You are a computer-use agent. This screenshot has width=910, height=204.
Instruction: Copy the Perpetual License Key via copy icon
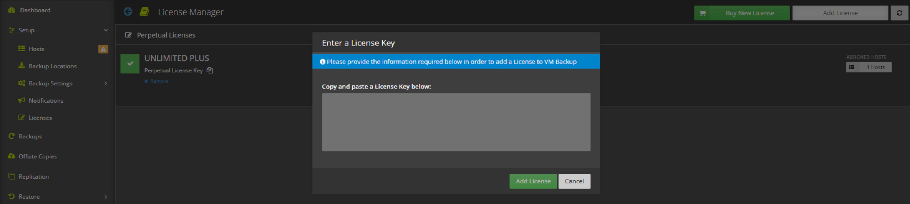(210, 70)
